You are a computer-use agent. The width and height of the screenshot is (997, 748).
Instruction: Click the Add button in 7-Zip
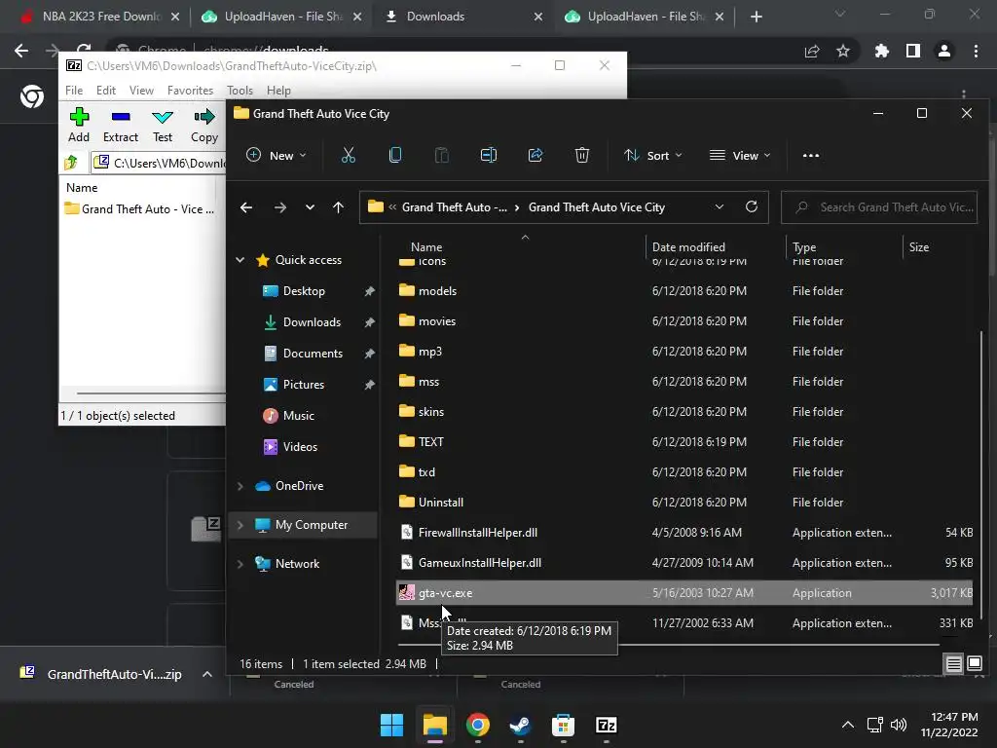(x=79, y=126)
